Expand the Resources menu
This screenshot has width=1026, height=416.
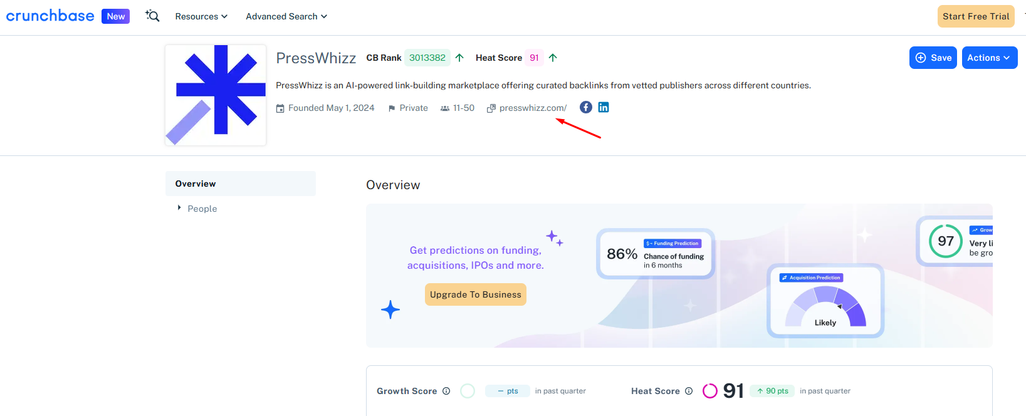click(x=201, y=16)
